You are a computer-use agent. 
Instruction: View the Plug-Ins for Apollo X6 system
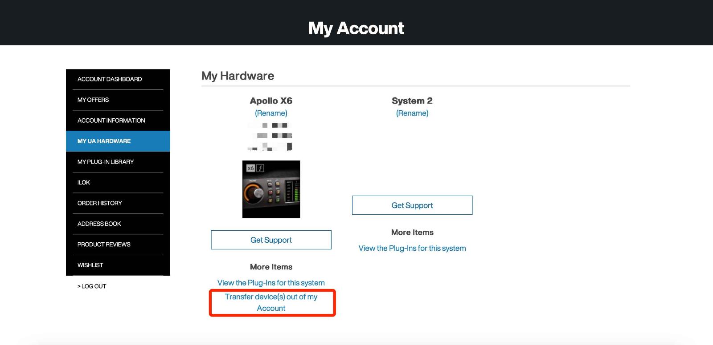(x=271, y=283)
